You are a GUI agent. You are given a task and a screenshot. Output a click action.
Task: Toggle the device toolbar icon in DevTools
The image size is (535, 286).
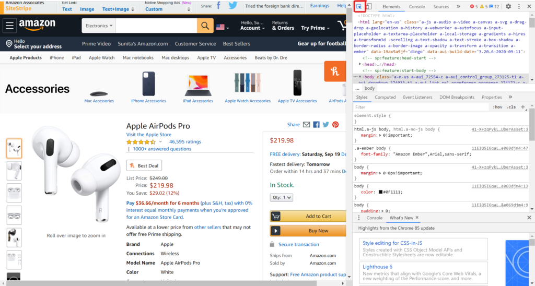369,6
